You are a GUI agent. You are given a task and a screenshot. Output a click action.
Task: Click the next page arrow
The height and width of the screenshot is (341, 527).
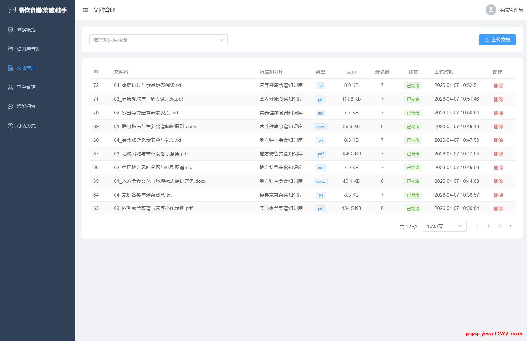[x=510, y=226]
